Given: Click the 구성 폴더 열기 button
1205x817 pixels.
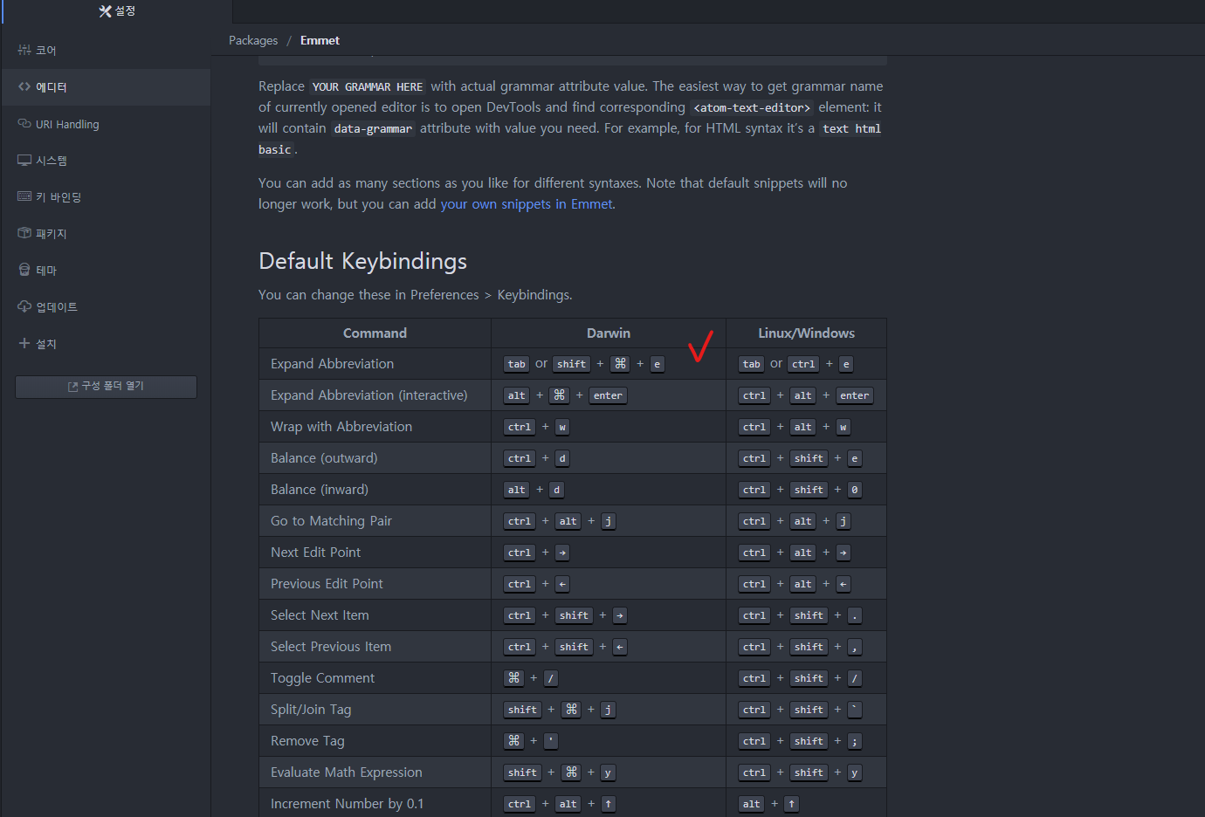Looking at the screenshot, I should click(106, 387).
